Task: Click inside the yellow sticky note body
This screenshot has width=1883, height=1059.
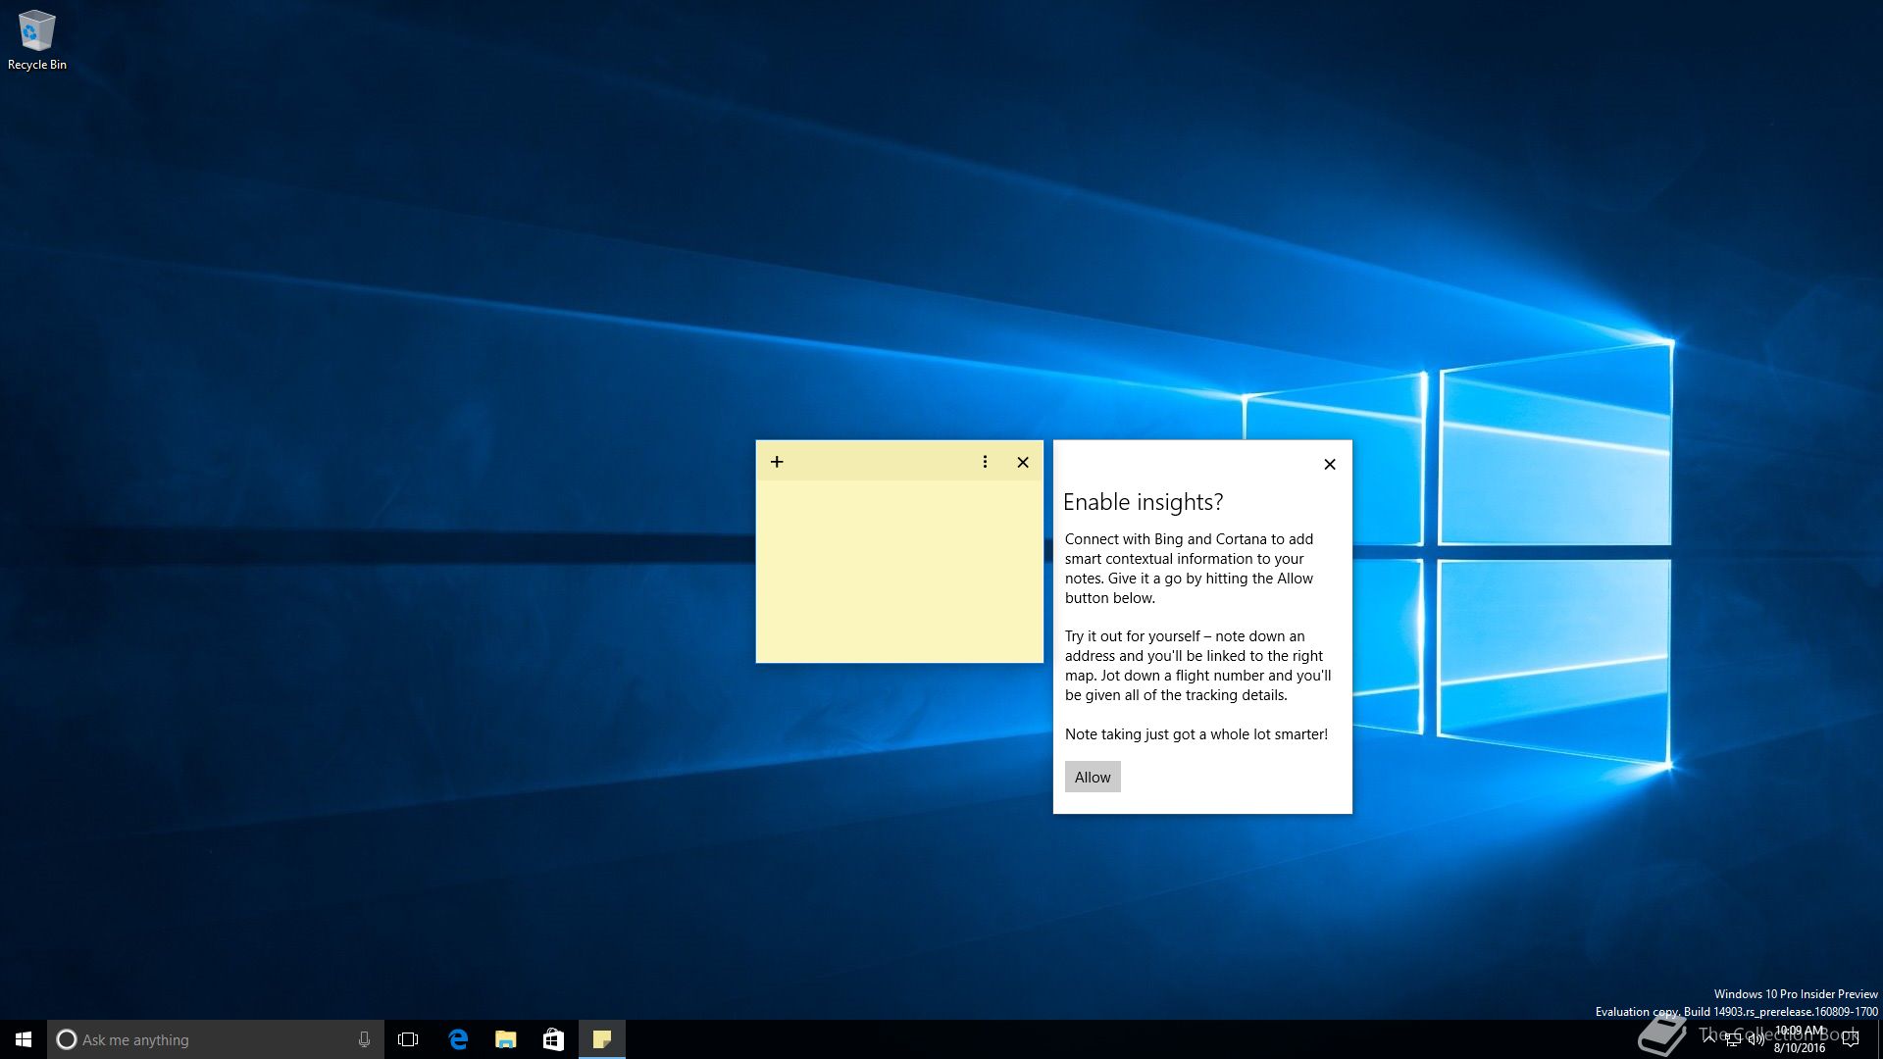Action: (899, 571)
